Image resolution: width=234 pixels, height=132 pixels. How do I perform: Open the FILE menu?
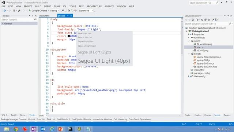3,6
